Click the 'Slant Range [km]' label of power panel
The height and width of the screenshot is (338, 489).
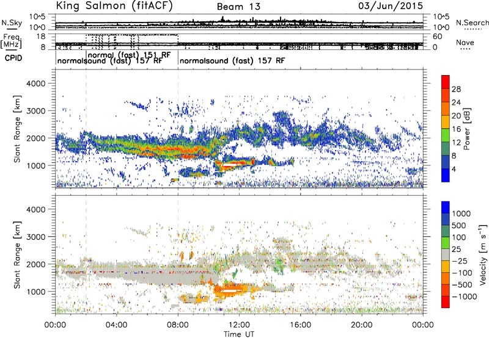pyautogui.click(x=17, y=129)
